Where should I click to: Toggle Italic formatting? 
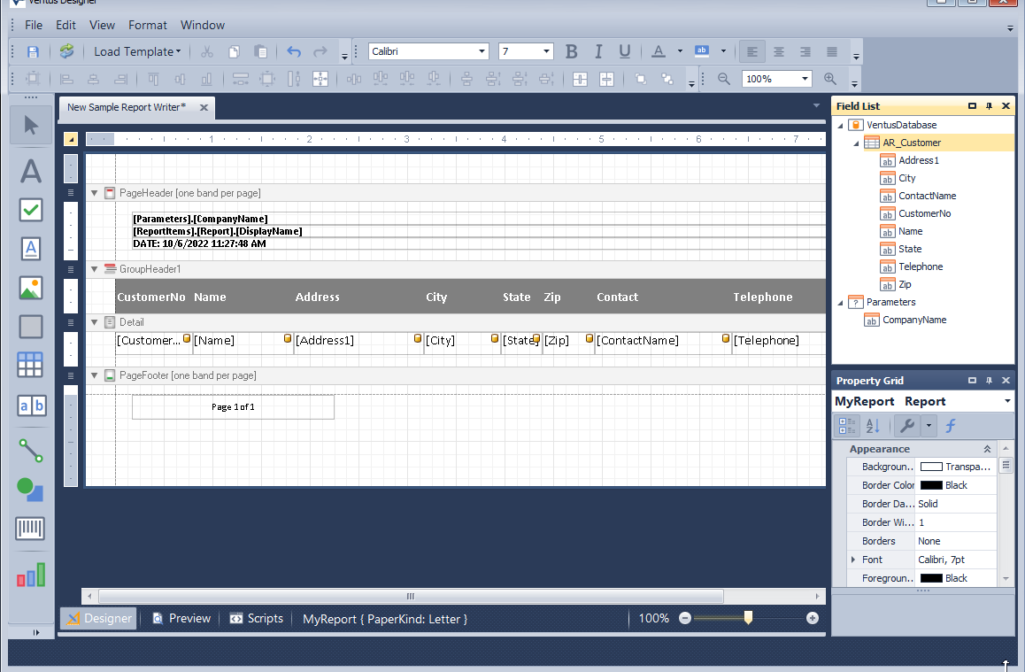click(597, 51)
